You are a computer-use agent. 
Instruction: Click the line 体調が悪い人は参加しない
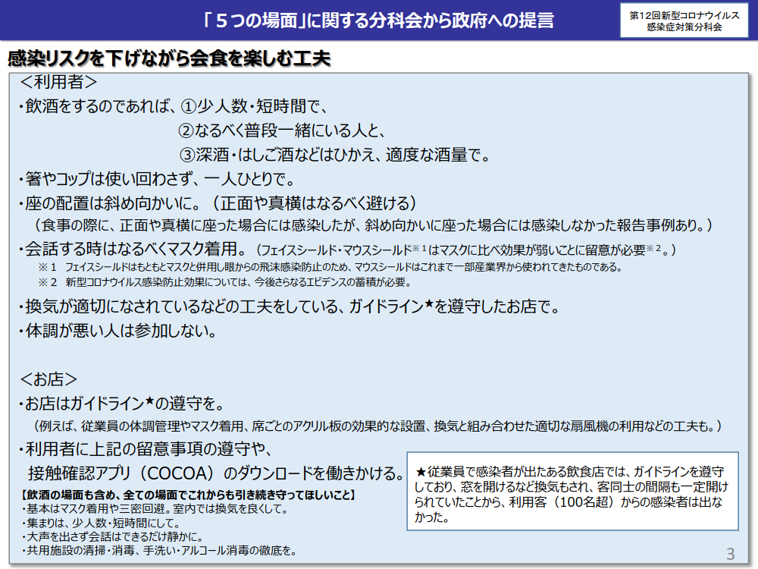[x=117, y=331]
